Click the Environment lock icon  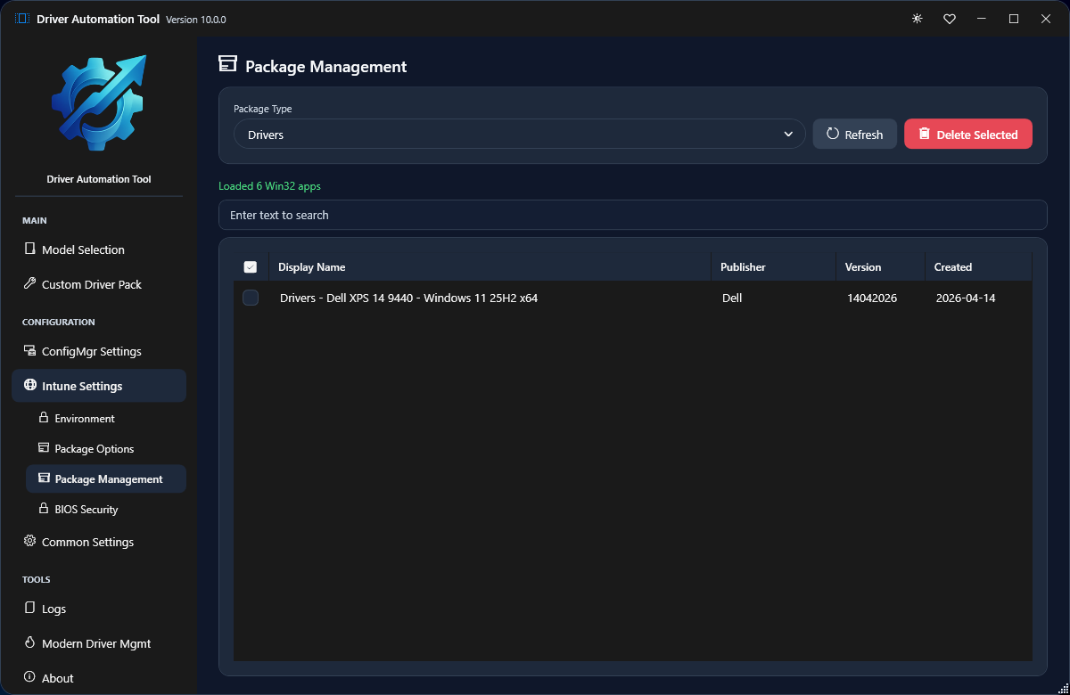44,418
